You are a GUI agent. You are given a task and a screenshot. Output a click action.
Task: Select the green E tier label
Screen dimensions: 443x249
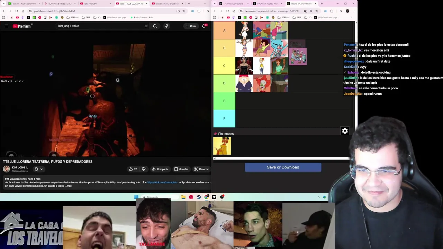click(x=224, y=101)
